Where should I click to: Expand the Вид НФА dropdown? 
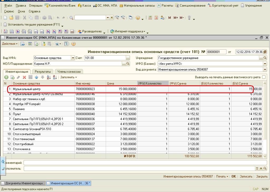pyautogui.click(x=73, y=58)
